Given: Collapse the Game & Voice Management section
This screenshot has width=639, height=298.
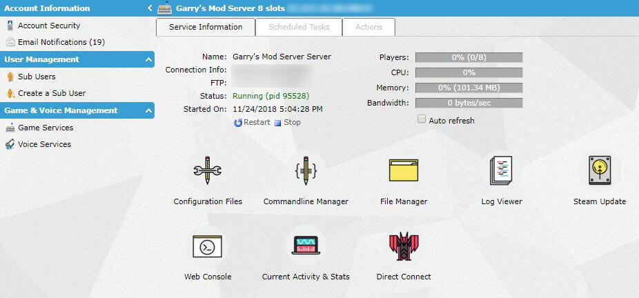Looking at the screenshot, I should click(x=149, y=111).
